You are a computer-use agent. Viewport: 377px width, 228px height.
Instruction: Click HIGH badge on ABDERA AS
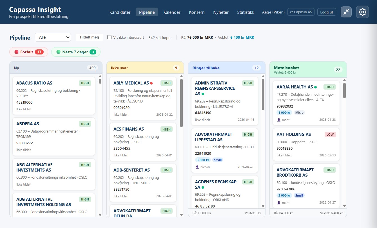85,124
